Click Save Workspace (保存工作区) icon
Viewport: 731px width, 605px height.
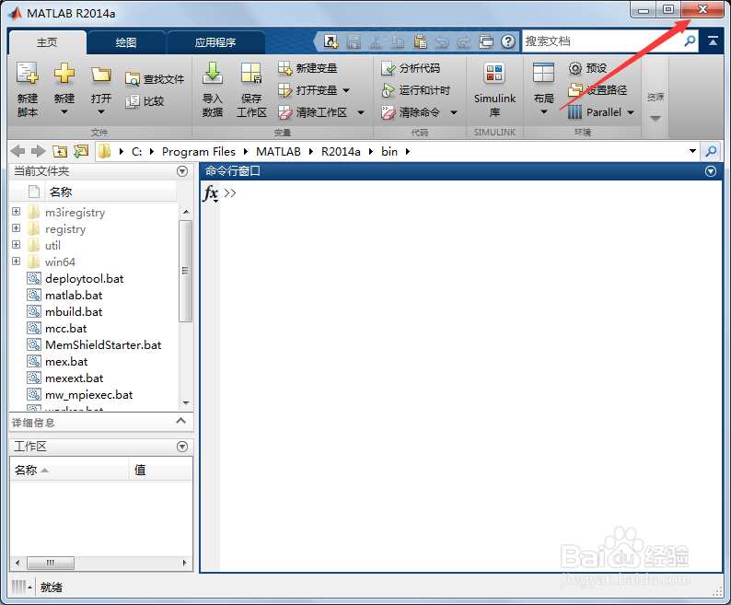(x=250, y=74)
